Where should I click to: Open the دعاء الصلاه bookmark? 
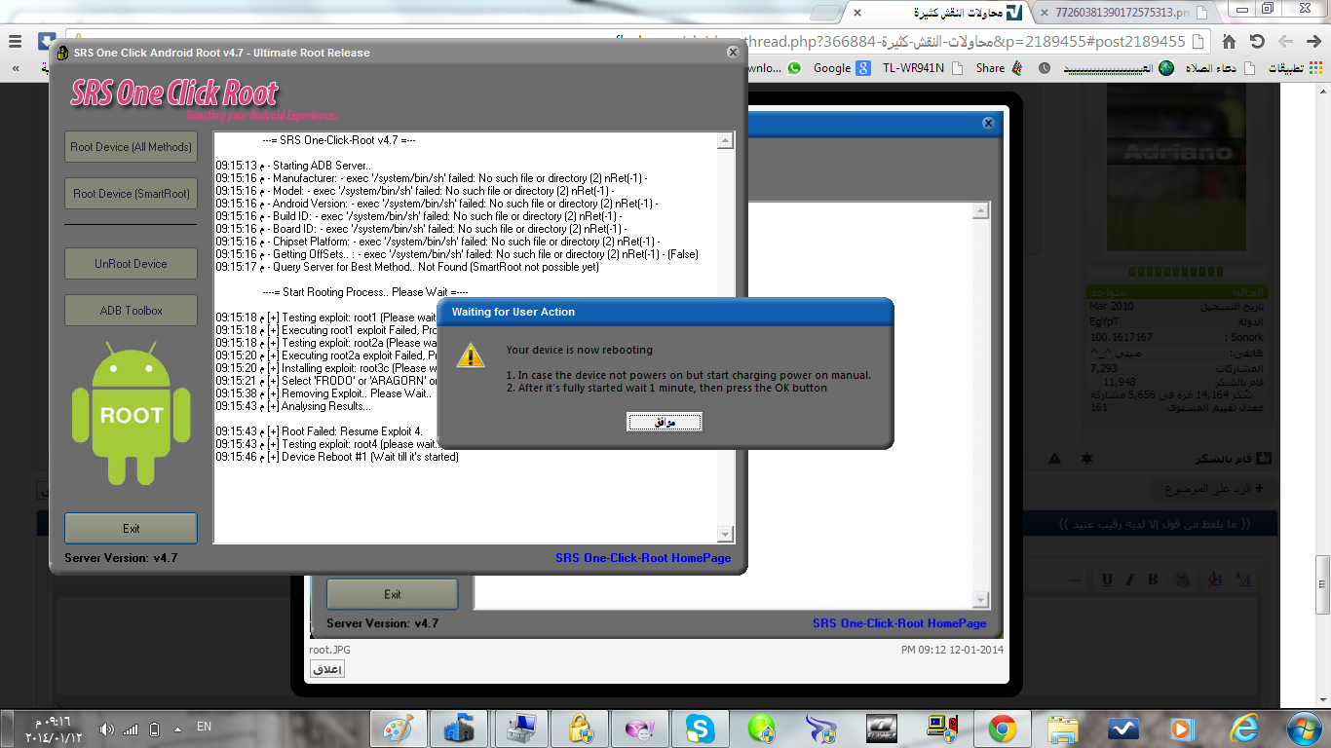click(x=1218, y=68)
